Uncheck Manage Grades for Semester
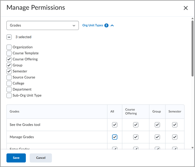 (175, 137)
